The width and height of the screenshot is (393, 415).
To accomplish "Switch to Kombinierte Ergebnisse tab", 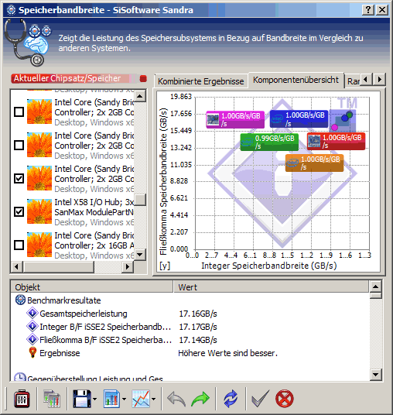I will click(x=200, y=81).
